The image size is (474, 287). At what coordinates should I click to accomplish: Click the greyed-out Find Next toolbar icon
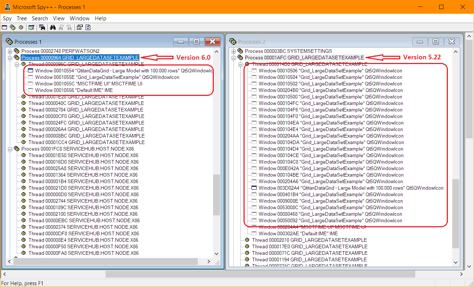pos(61,27)
